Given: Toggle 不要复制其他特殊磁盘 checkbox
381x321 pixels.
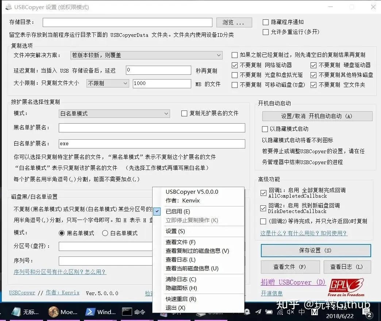Looking at the screenshot, I should click(x=313, y=75).
